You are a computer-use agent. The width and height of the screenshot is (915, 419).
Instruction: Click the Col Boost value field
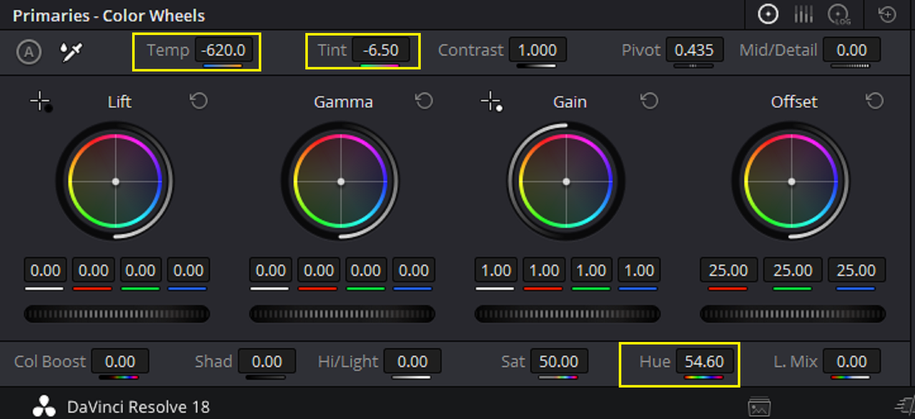pos(120,362)
